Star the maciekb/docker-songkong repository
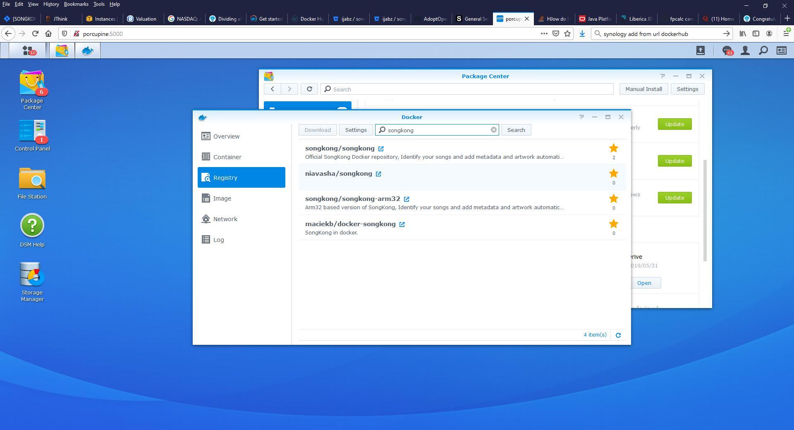794x430 pixels. 613,224
